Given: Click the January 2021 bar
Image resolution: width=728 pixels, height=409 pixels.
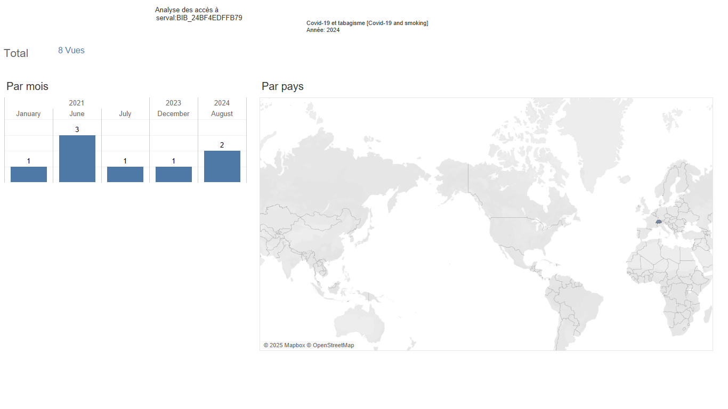Looking at the screenshot, I should click(x=29, y=175).
